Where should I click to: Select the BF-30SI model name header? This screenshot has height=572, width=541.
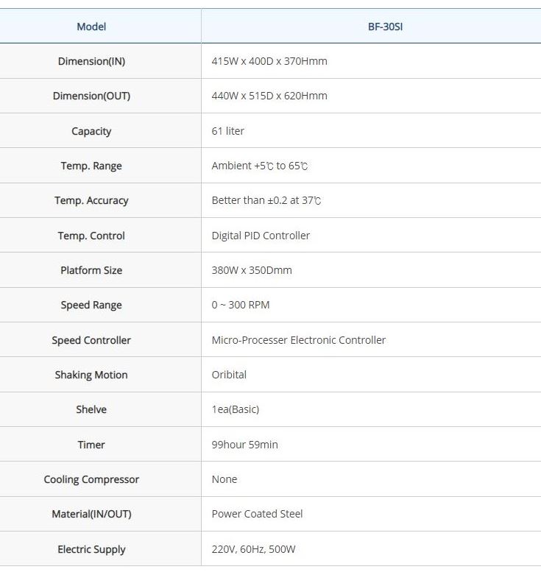[385, 27]
